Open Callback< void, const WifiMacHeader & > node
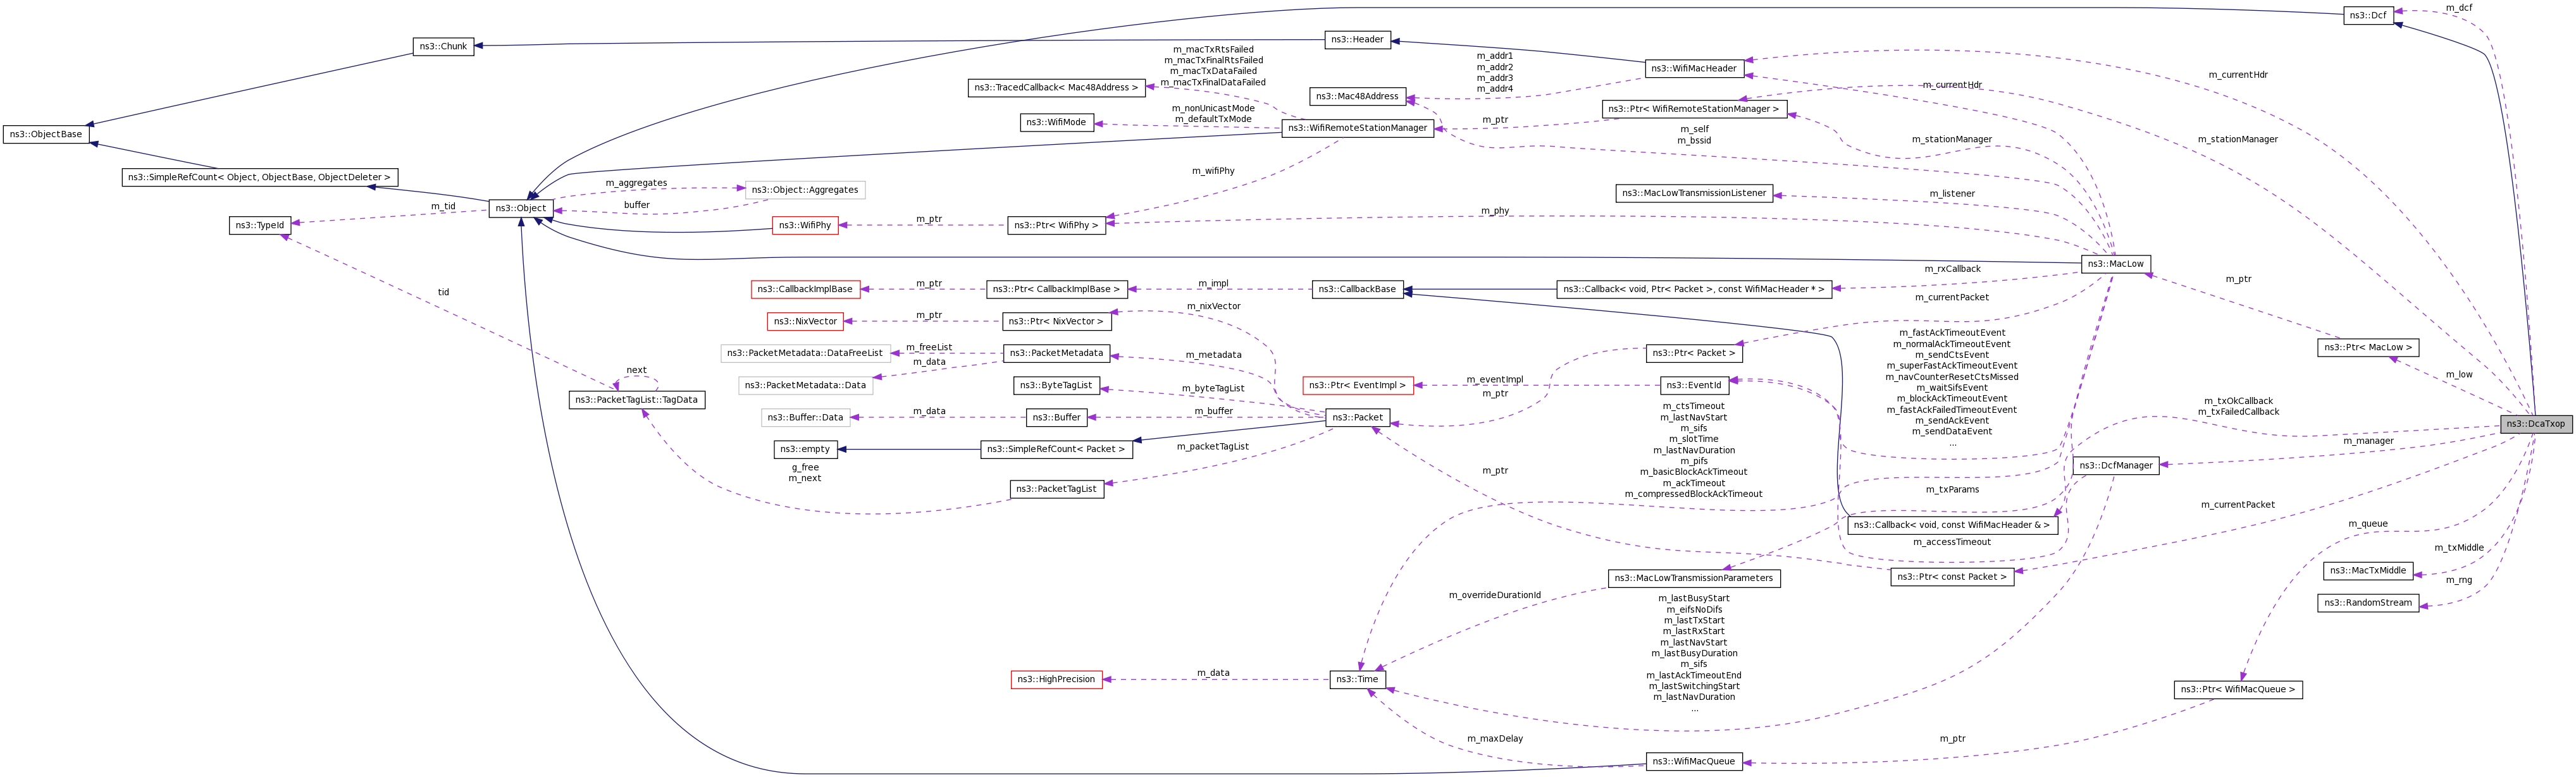The height and width of the screenshot is (777, 2576). [x=1952, y=525]
